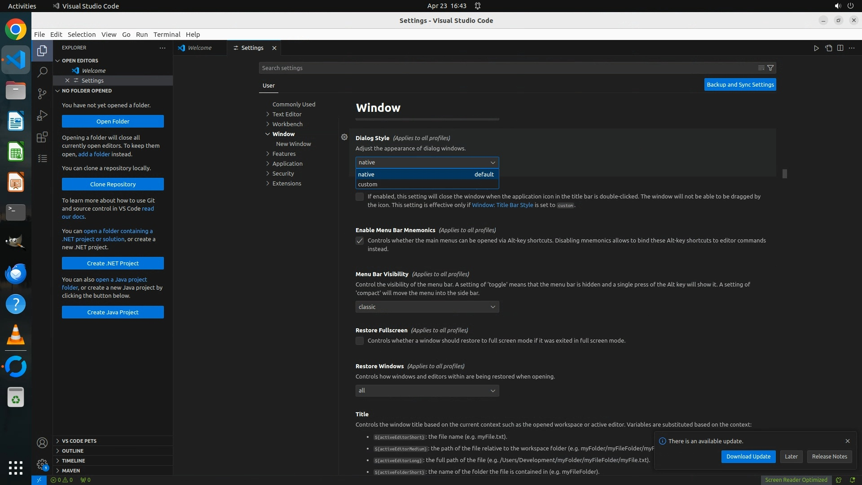
Task: Open the Terminal menu
Action: (167, 35)
